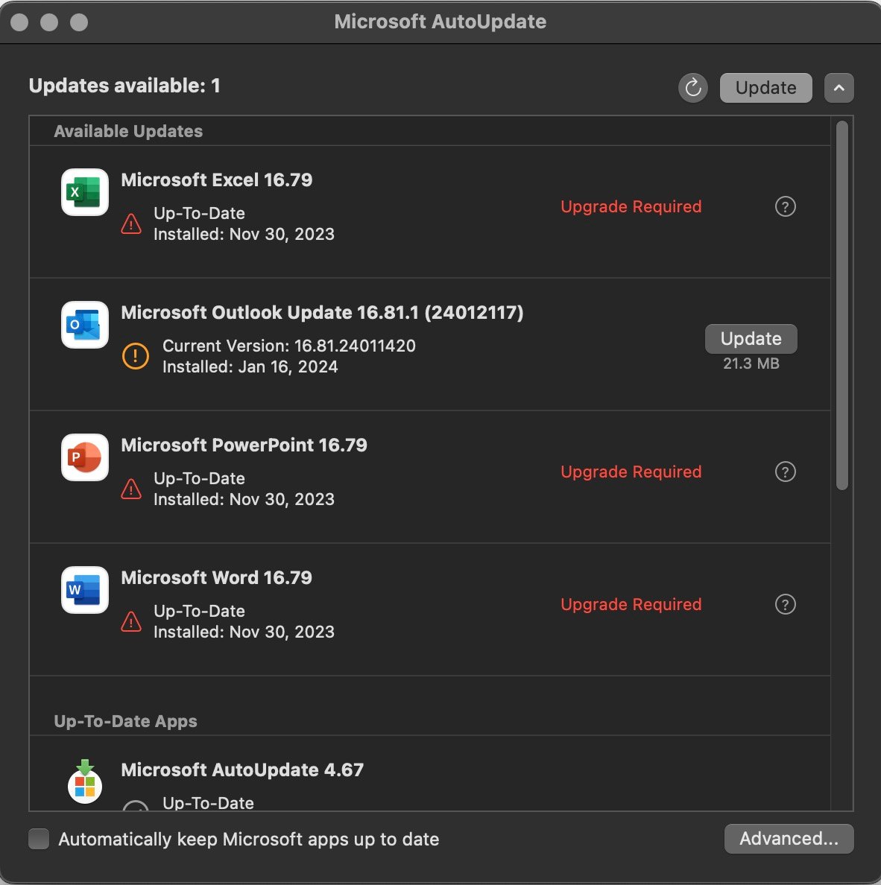Click the Available Updates section header
The width and height of the screenshot is (881, 885).
pos(128,132)
